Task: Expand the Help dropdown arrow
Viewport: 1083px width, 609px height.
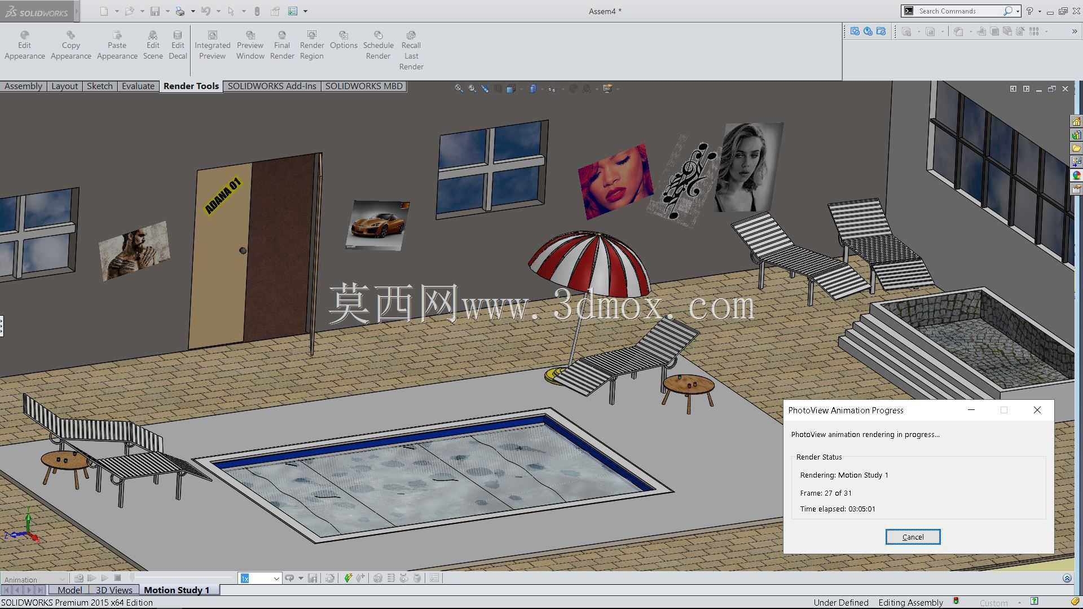Action: coord(1040,11)
